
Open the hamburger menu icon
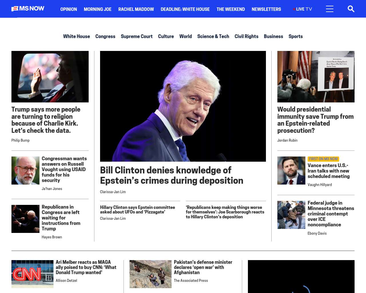coord(329,9)
